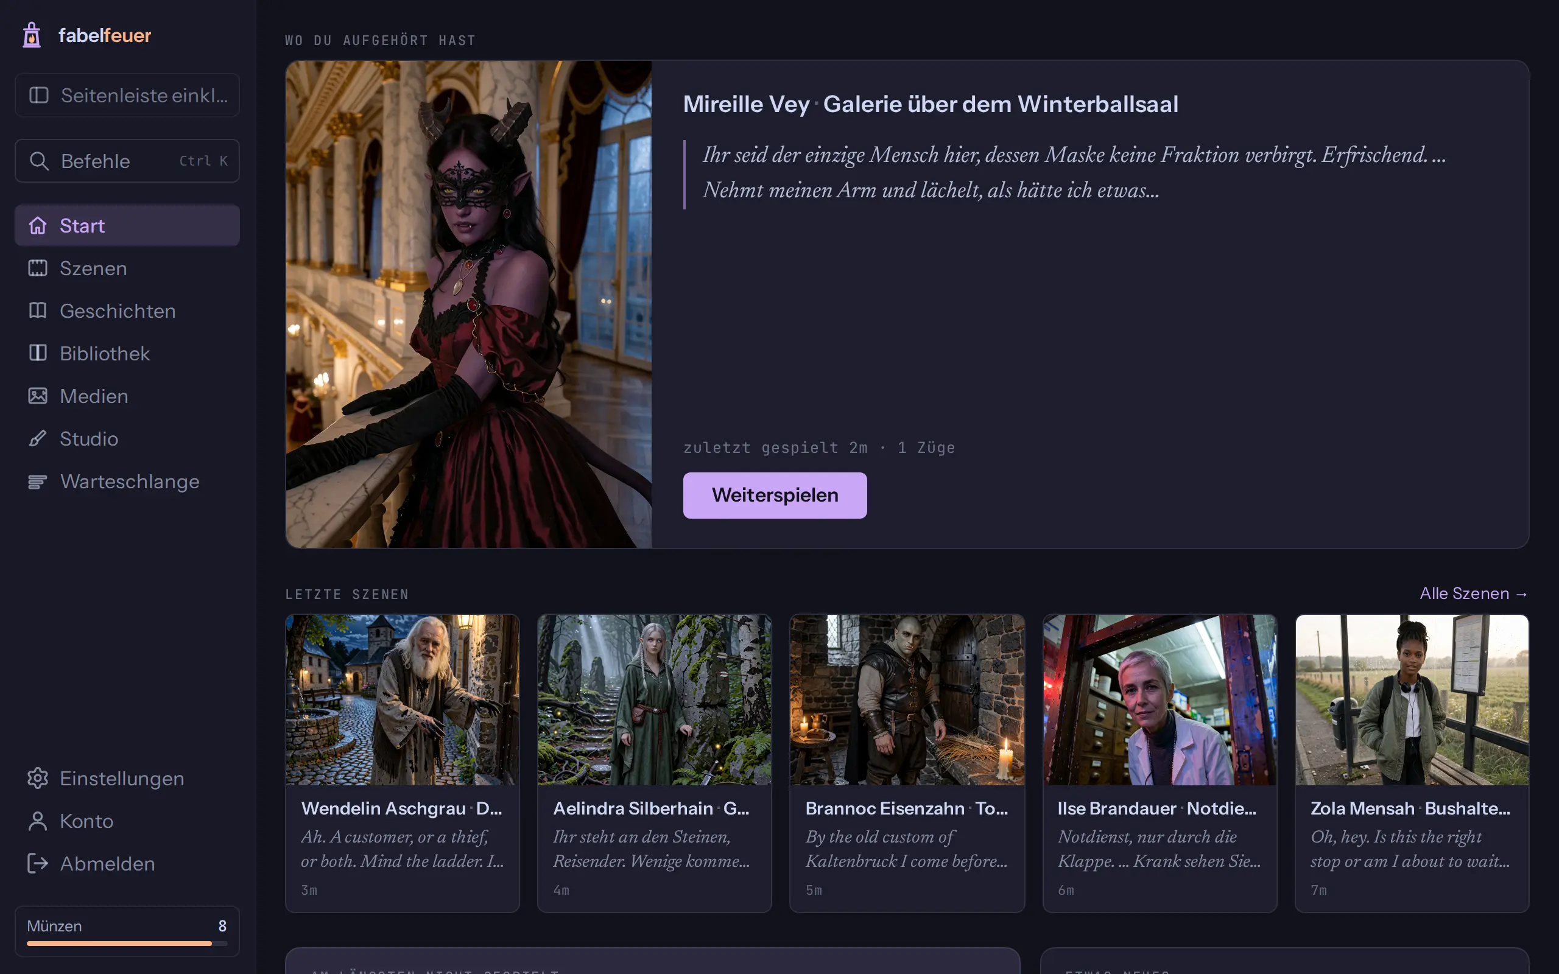Click the Konto label in sidebar
This screenshot has height=974, width=1559.
(86, 821)
